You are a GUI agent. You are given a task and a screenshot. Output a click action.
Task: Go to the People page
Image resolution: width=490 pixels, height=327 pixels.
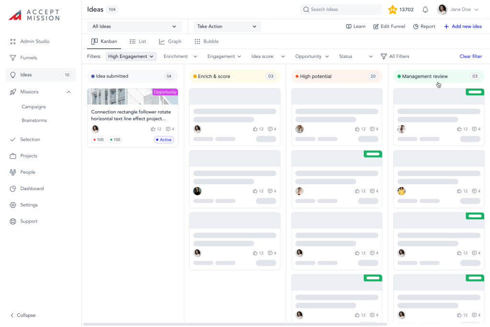pyautogui.click(x=27, y=172)
